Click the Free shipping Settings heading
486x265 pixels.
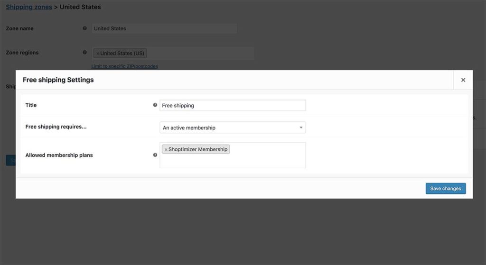(x=58, y=80)
